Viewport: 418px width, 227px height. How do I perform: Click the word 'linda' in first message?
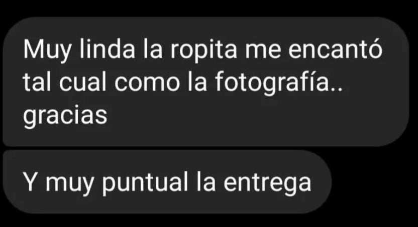tap(107, 49)
